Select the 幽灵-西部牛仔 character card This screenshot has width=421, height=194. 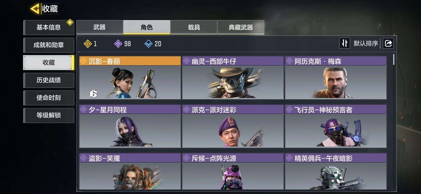click(x=233, y=78)
